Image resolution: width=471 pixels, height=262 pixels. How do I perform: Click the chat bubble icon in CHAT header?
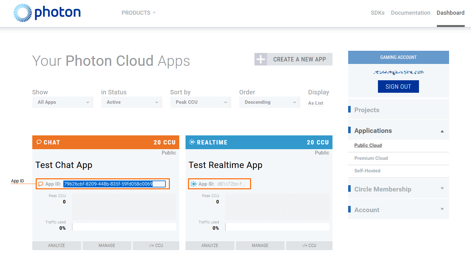pyautogui.click(x=39, y=142)
